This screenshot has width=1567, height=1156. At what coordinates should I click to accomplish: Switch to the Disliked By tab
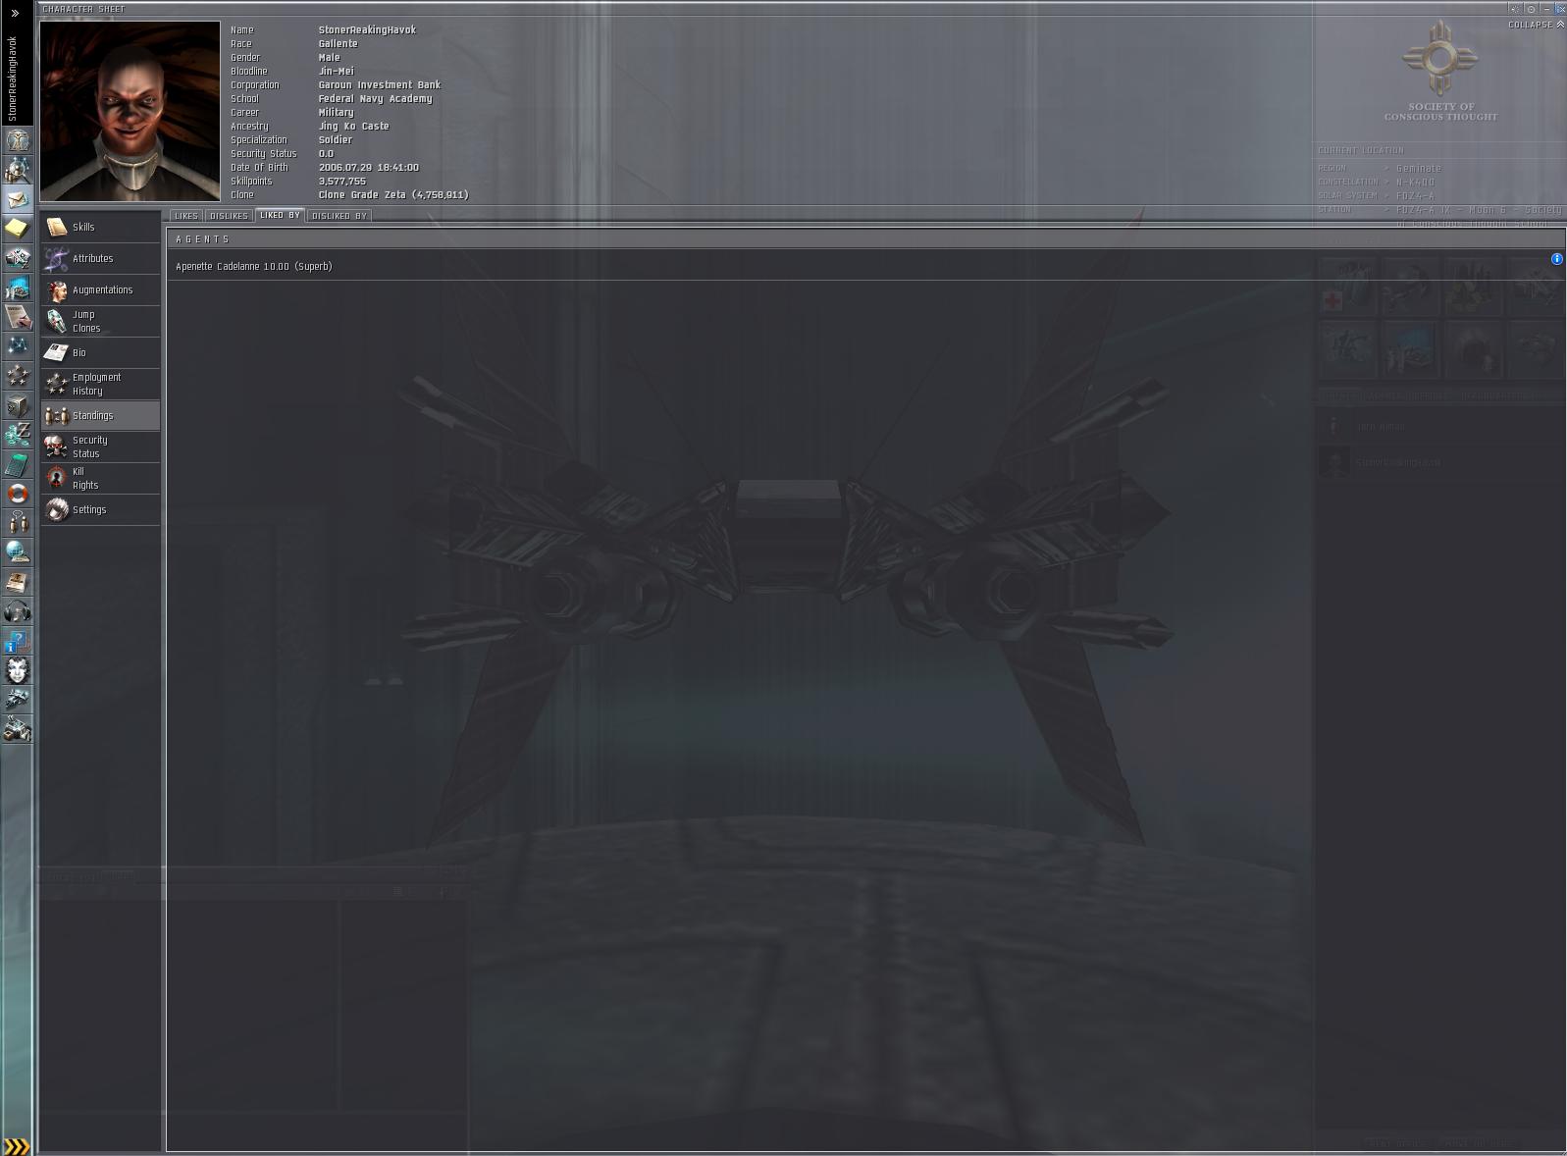339,216
